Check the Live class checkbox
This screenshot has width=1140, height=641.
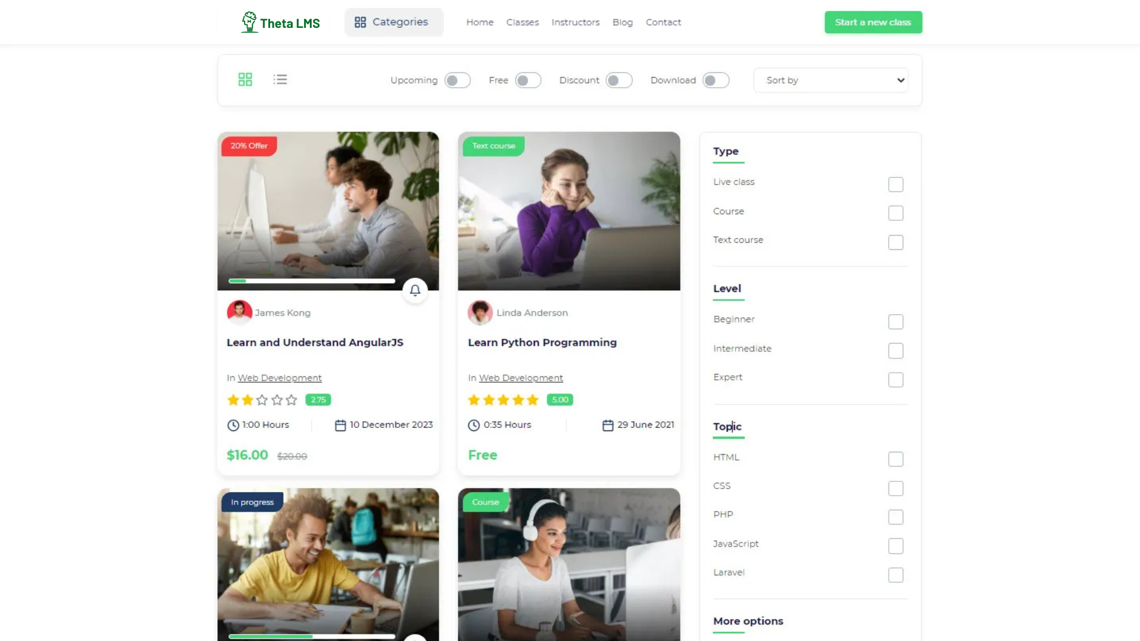click(x=895, y=185)
